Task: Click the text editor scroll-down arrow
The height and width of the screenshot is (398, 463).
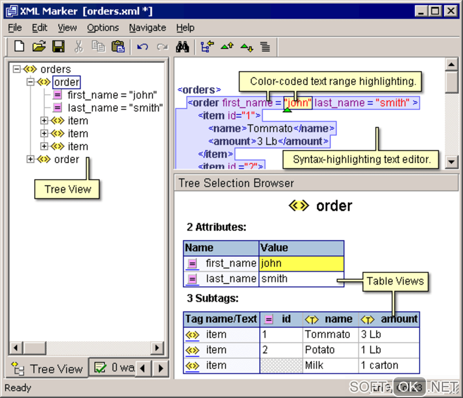Action: click(452, 162)
